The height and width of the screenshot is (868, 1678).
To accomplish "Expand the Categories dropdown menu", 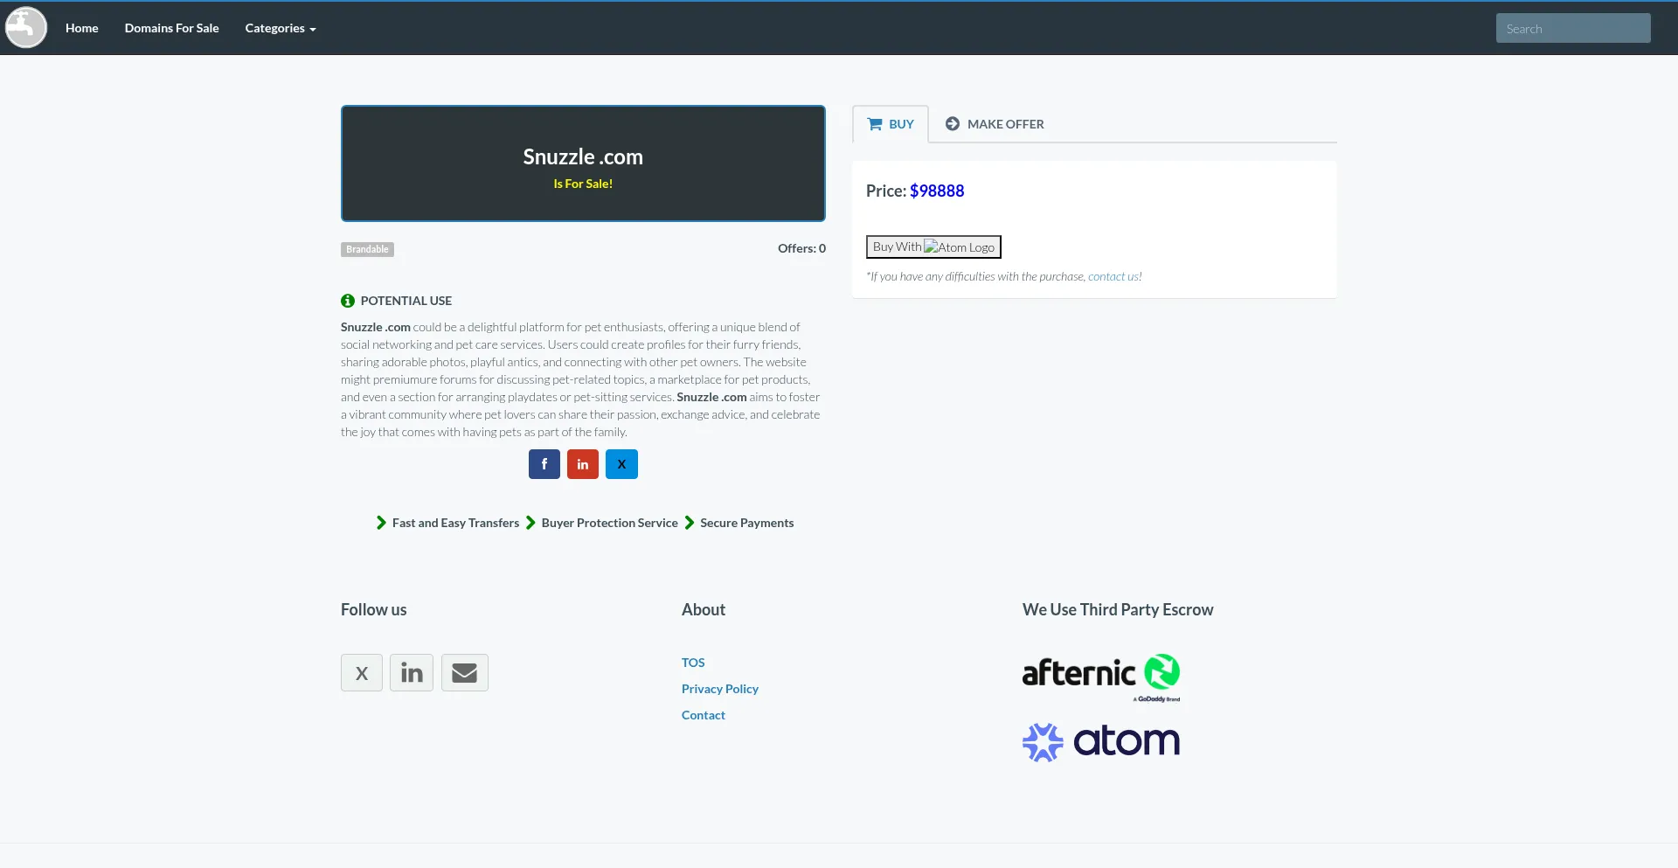I will 280,28.
